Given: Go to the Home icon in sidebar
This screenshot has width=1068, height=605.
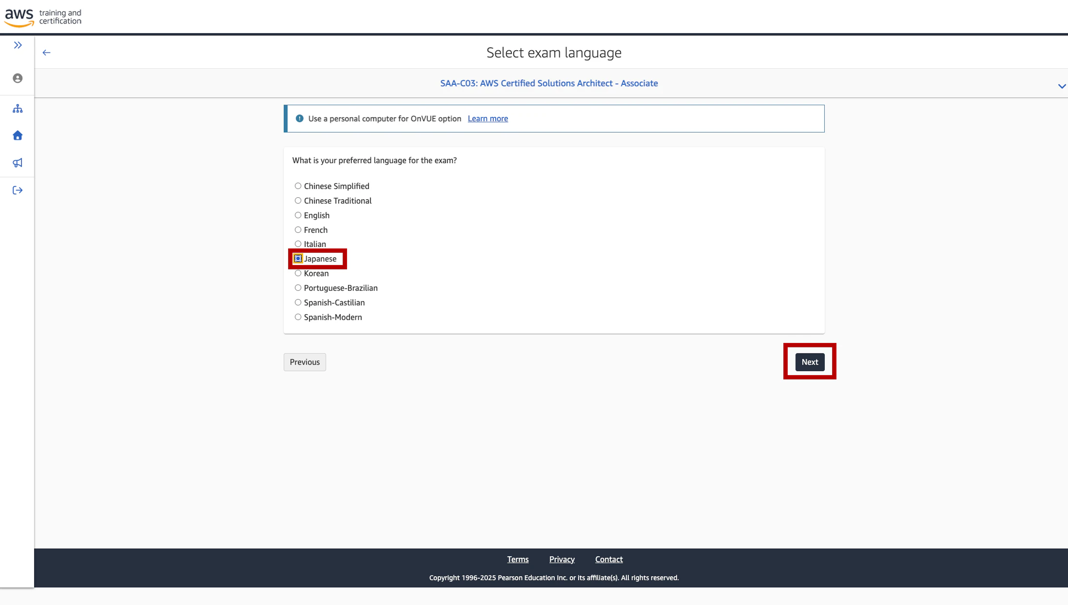Looking at the screenshot, I should point(18,135).
